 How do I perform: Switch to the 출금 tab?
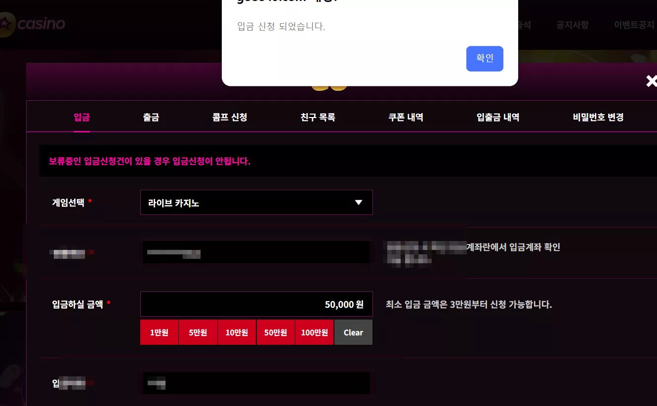(x=151, y=118)
